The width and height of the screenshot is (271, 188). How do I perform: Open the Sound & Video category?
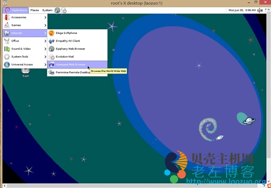[25, 49]
